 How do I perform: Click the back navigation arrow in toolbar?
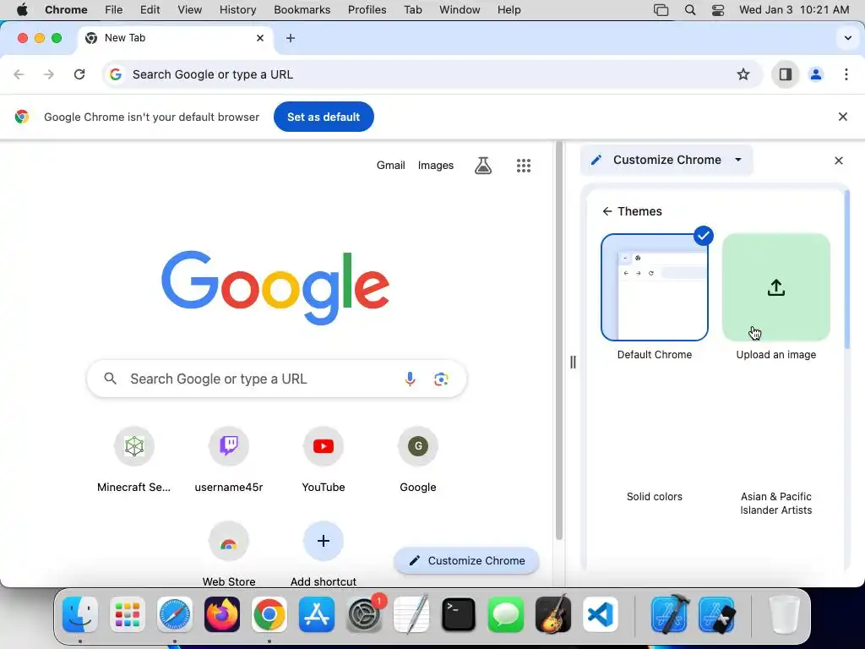(19, 74)
